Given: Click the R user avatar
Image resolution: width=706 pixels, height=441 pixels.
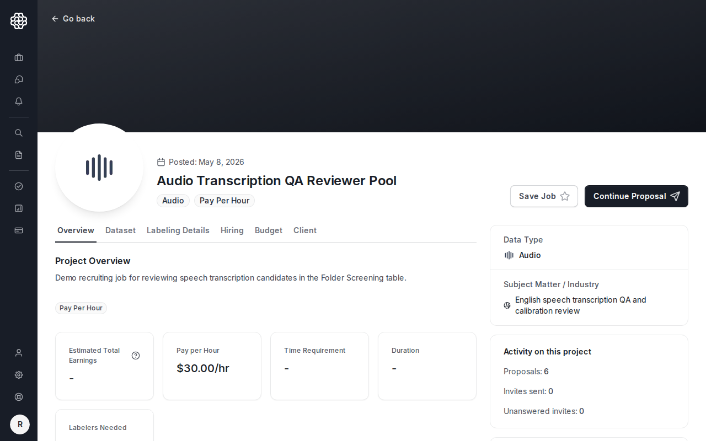Looking at the screenshot, I should pos(20,424).
